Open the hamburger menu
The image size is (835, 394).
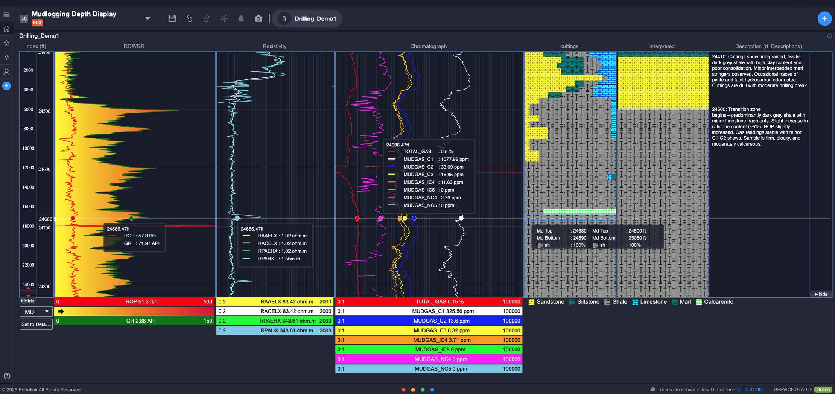click(6, 14)
